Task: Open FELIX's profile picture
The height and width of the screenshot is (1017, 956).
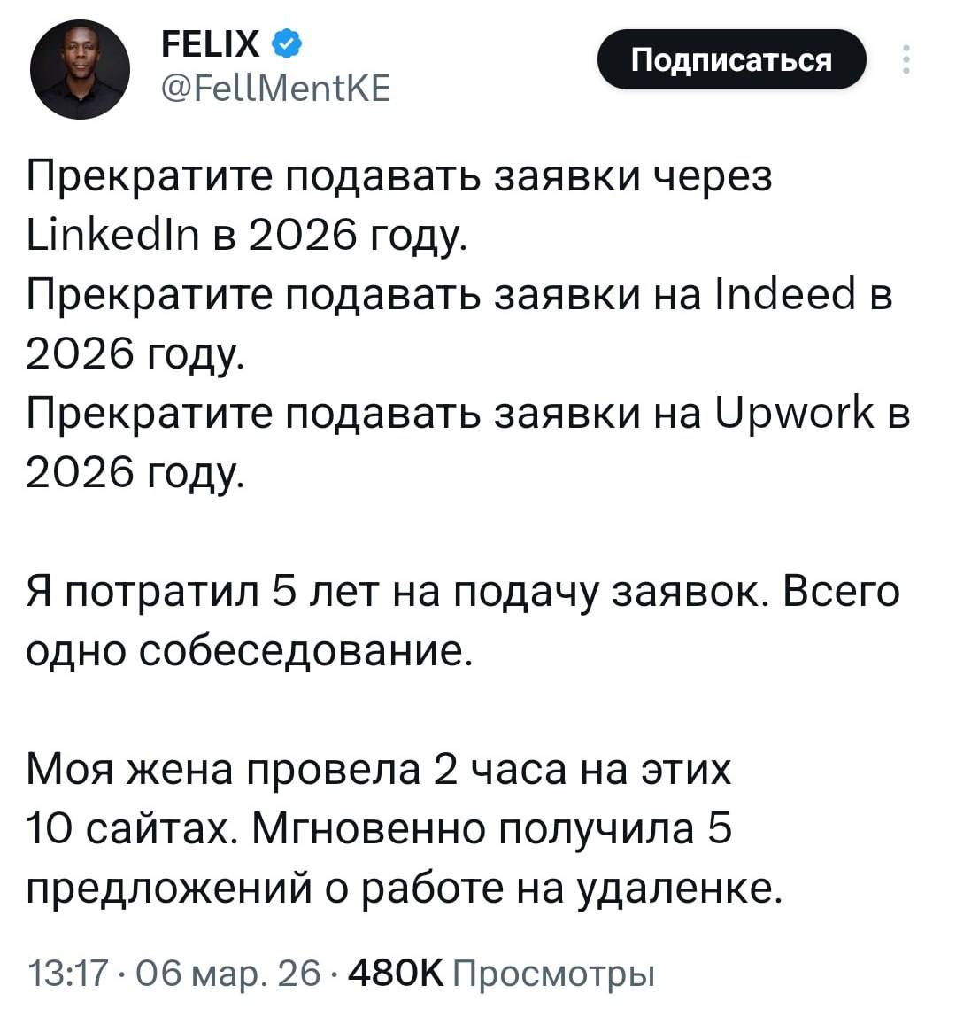Action: [80, 70]
